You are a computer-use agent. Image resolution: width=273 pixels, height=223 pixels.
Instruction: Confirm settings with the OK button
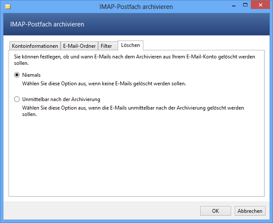pyautogui.click(x=215, y=211)
